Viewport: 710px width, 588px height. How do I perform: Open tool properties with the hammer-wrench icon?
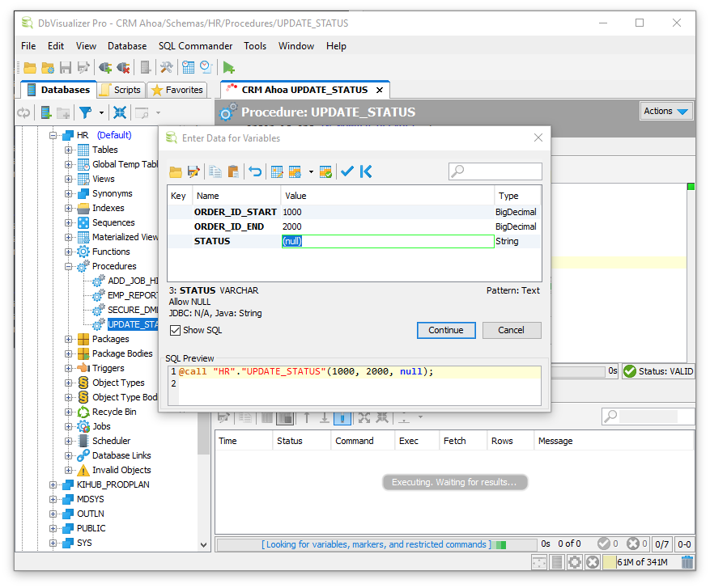[x=166, y=67]
